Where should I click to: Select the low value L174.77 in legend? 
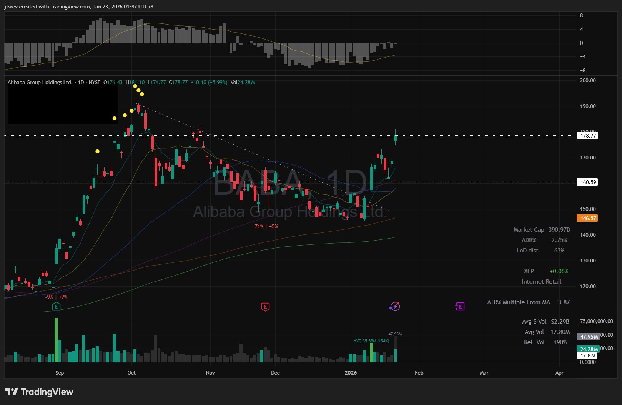[x=157, y=82]
